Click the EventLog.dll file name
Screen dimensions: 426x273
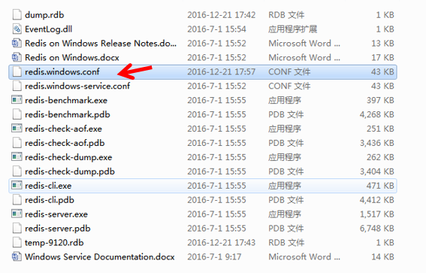click(x=49, y=29)
